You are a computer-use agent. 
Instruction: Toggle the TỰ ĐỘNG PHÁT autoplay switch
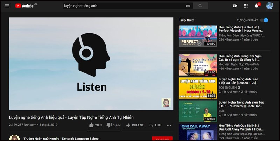264,20
